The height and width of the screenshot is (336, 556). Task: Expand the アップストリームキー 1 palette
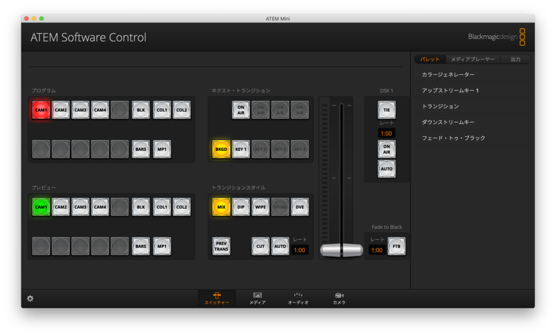472,91
